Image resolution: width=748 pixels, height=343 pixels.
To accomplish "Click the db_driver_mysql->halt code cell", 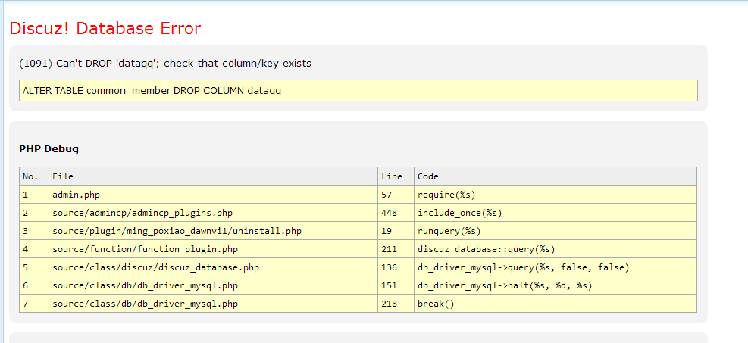I will pyautogui.click(x=504, y=285).
